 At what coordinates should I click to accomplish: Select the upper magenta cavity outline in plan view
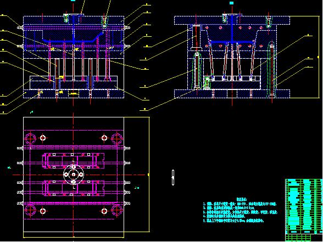coord(74,161)
